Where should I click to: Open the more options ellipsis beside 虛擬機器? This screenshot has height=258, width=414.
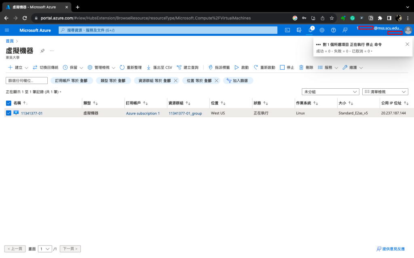pos(52,50)
